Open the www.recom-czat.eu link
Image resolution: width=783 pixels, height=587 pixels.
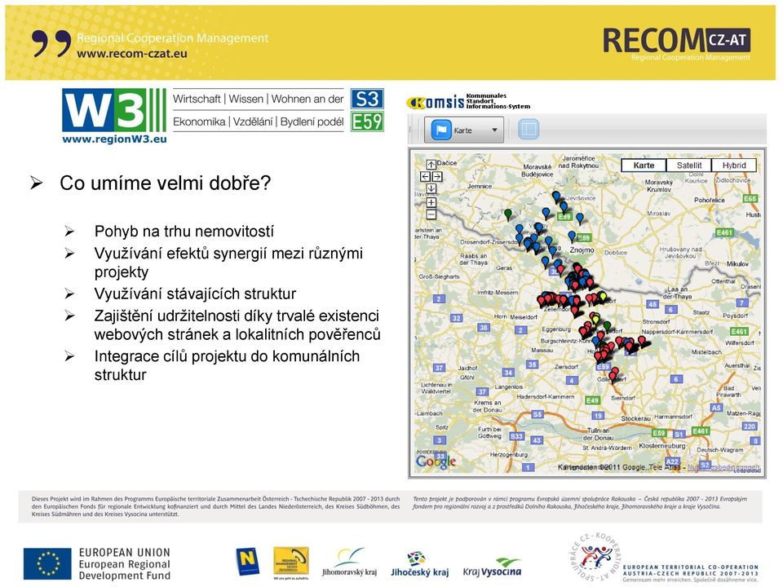132,54
